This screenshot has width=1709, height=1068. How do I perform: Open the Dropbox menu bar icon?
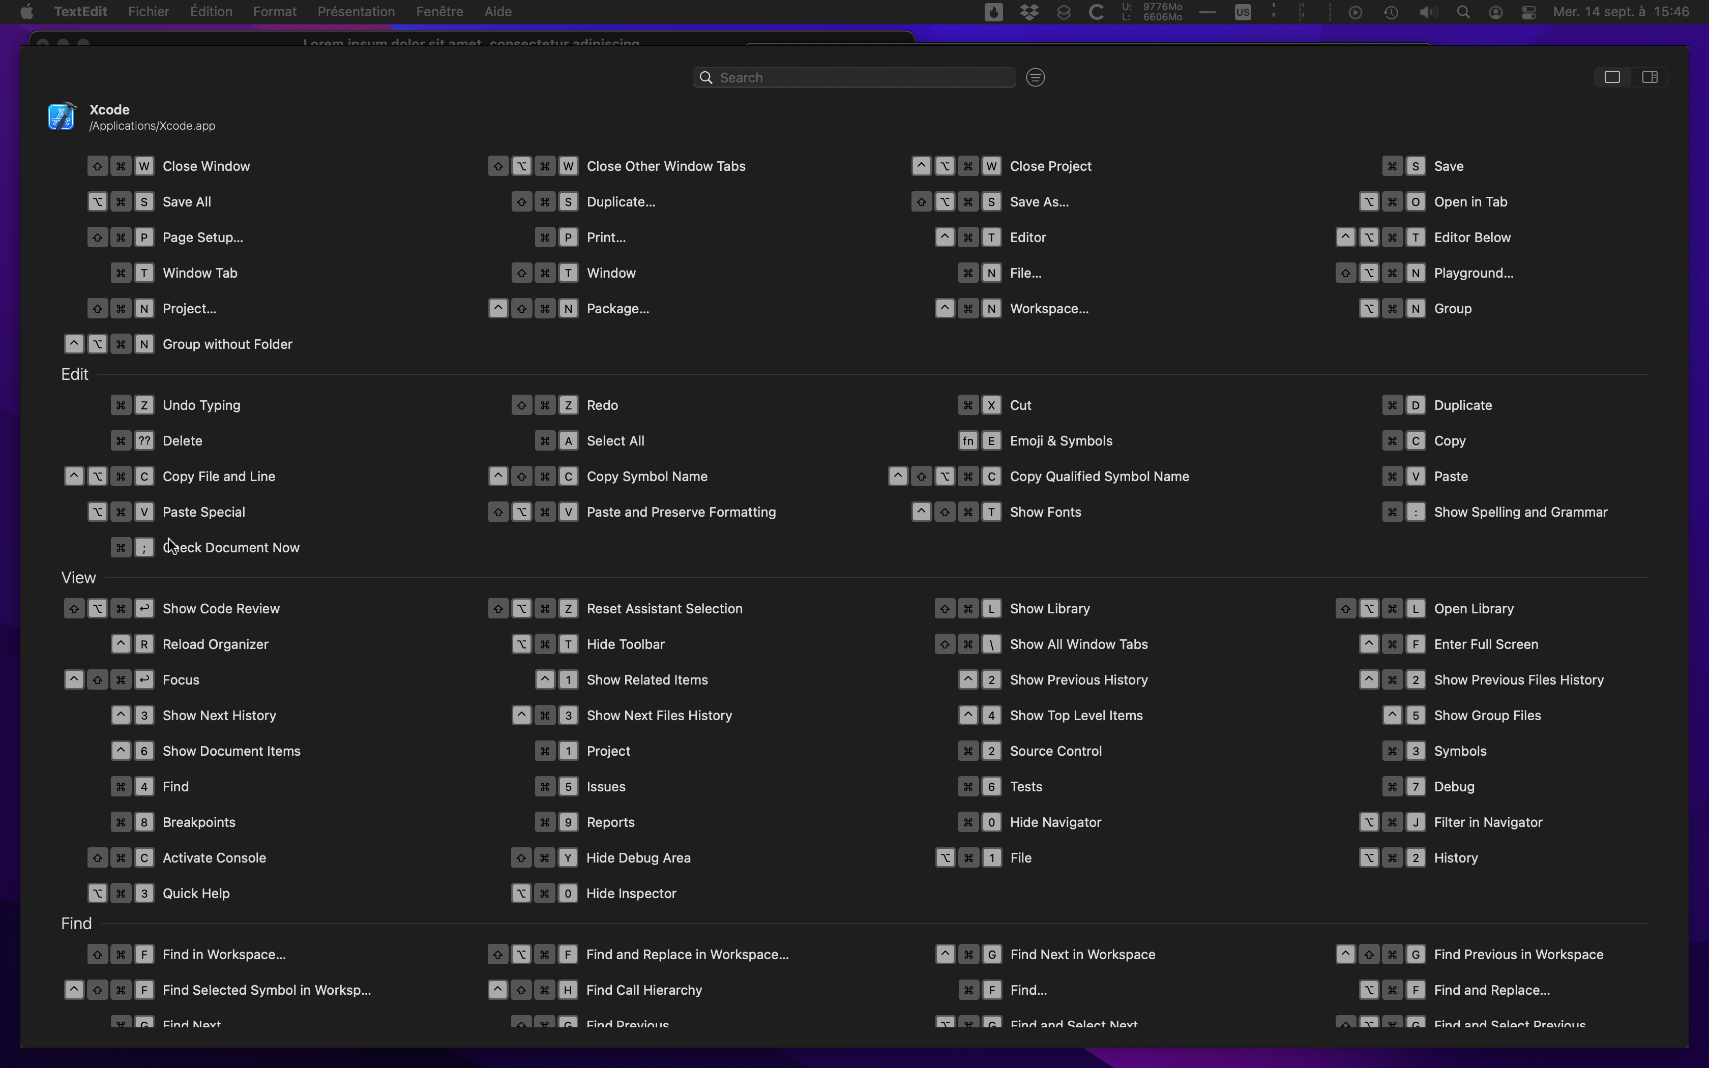tap(1029, 12)
